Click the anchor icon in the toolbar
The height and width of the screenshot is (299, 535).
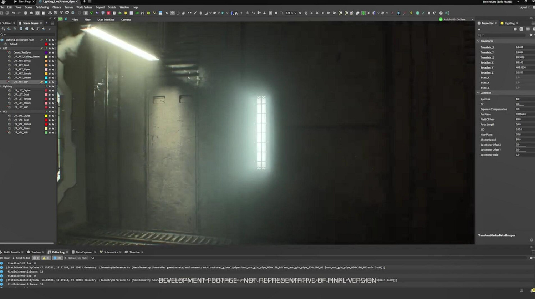coord(50,13)
